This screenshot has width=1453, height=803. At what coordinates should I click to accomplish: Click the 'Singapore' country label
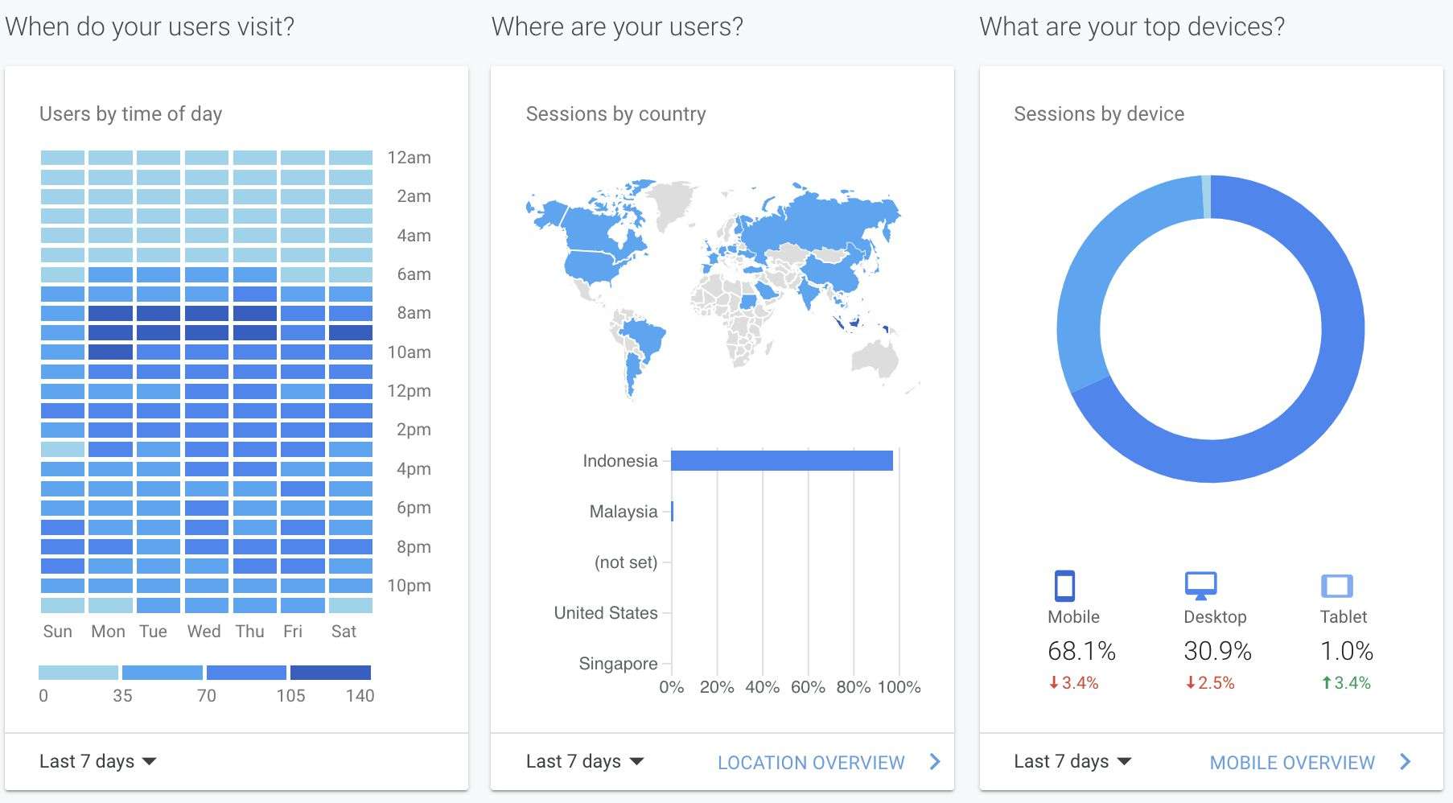click(618, 664)
